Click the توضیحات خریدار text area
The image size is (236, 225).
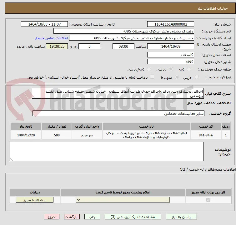[107, 152]
